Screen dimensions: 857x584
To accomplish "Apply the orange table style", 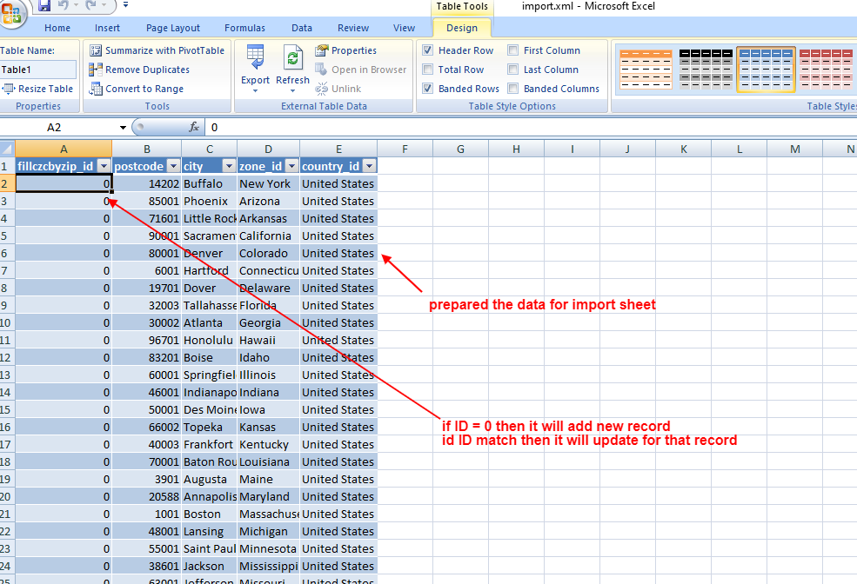I will pyautogui.click(x=646, y=70).
